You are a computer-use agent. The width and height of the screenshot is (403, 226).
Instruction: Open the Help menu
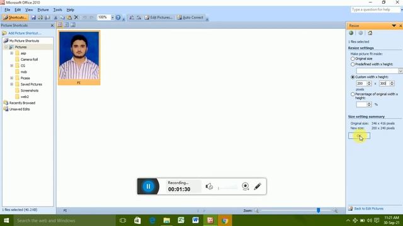click(70, 10)
